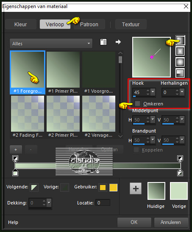Viewport: 192px width, 232px height.
Task: Toggle the Koppelen checkbox
Action: point(136,150)
